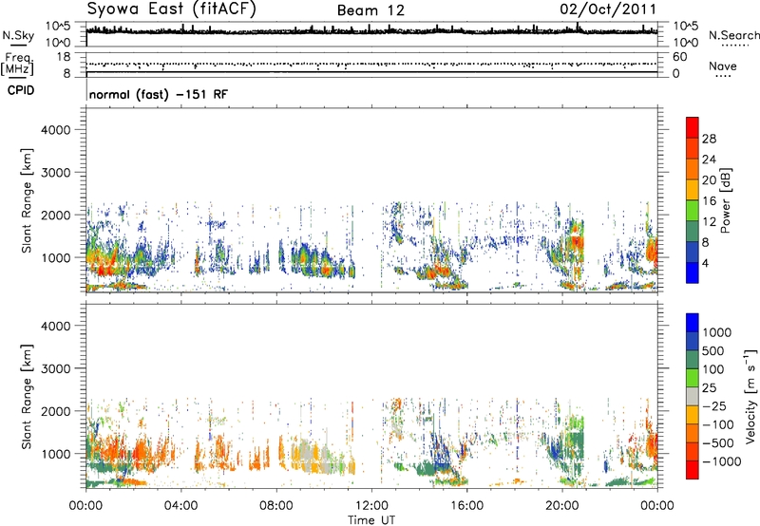Click the gray segment of velocity colorbar
This screenshot has height=526, width=760.
(x=693, y=396)
